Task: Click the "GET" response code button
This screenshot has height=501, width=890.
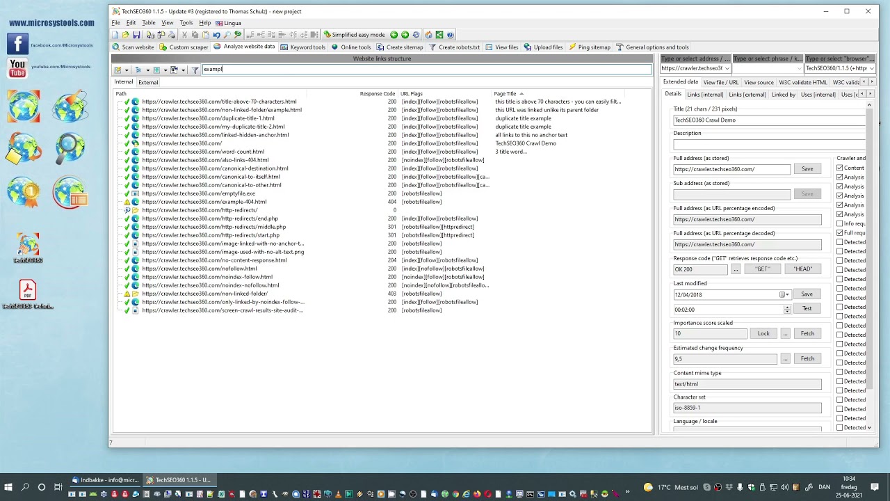Action: [763, 269]
